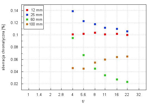This screenshot has height=105, width=153.
Task: Click the 32 label on the x-axis
Action: point(139,95)
